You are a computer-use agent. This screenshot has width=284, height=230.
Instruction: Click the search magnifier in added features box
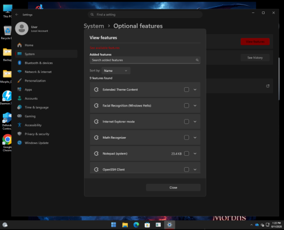(x=197, y=60)
